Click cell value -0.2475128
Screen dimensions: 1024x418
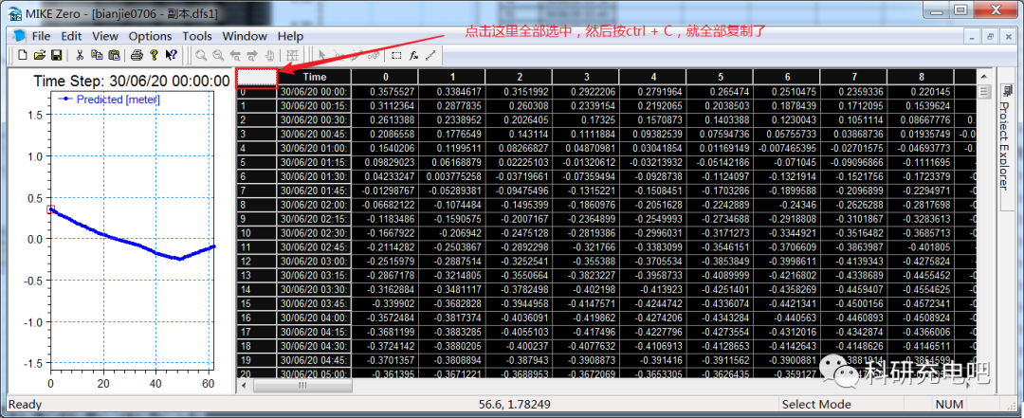coord(520,232)
